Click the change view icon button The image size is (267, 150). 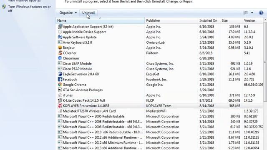(x=246, y=13)
